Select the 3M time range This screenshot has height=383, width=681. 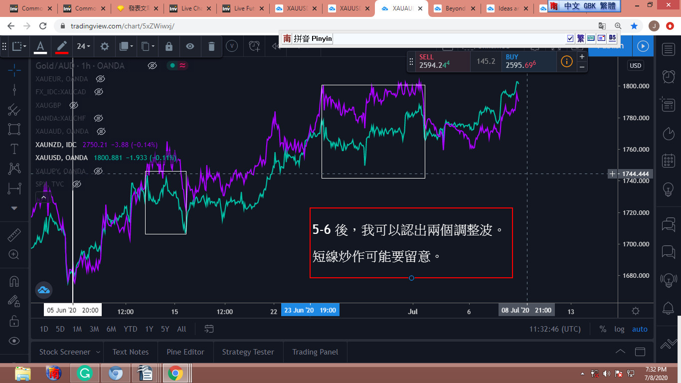[94, 329]
